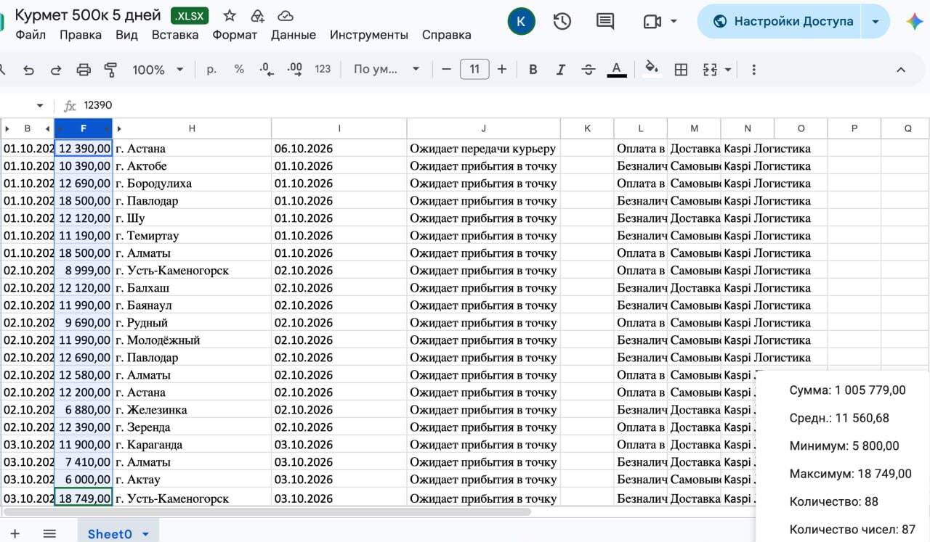Click the move-to-folder icon beside the star
The width and height of the screenshot is (930, 542).
pos(257,16)
